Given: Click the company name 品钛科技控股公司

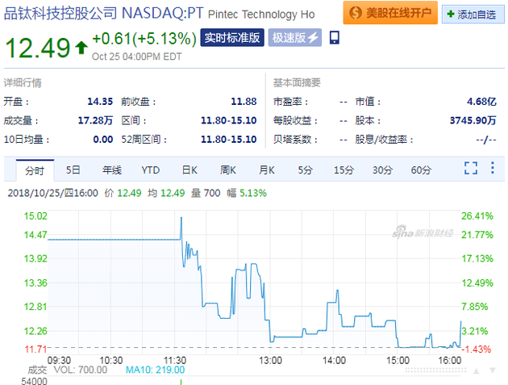Looking at the screenshot, I should (60, 14).
